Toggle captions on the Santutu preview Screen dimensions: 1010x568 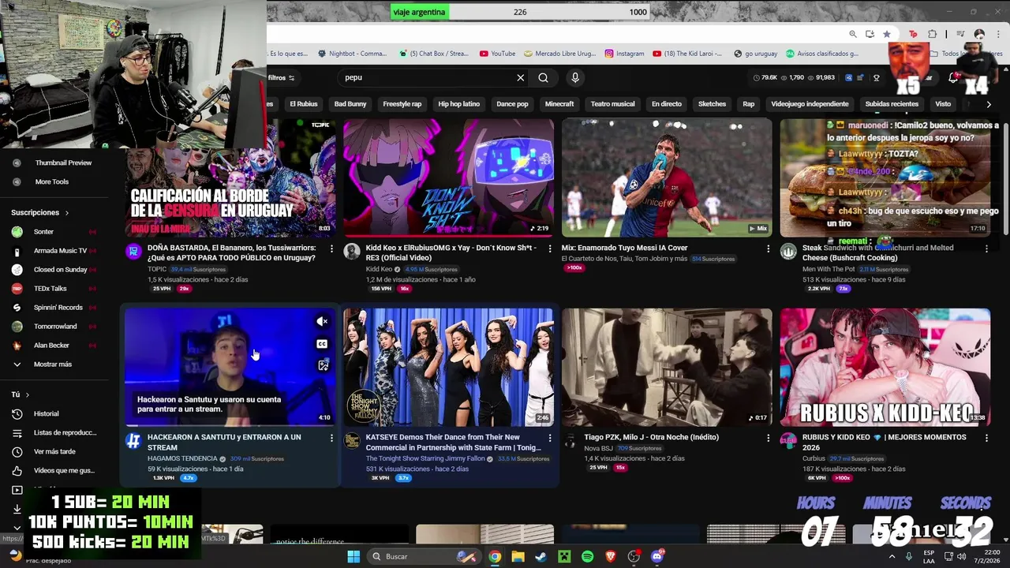click(322, 343)
